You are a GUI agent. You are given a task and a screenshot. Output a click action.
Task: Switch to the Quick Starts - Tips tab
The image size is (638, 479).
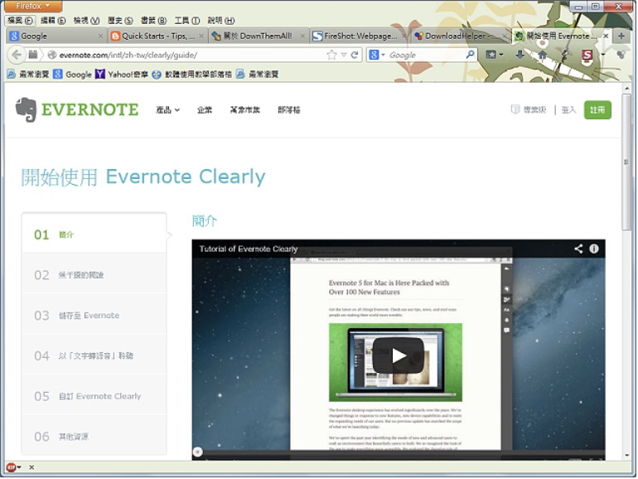(x=158, y=36)
